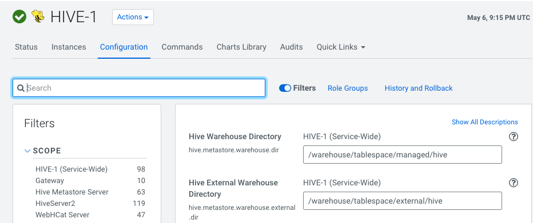
Task: Focus the configuration Search field
Action: (139, 88)
